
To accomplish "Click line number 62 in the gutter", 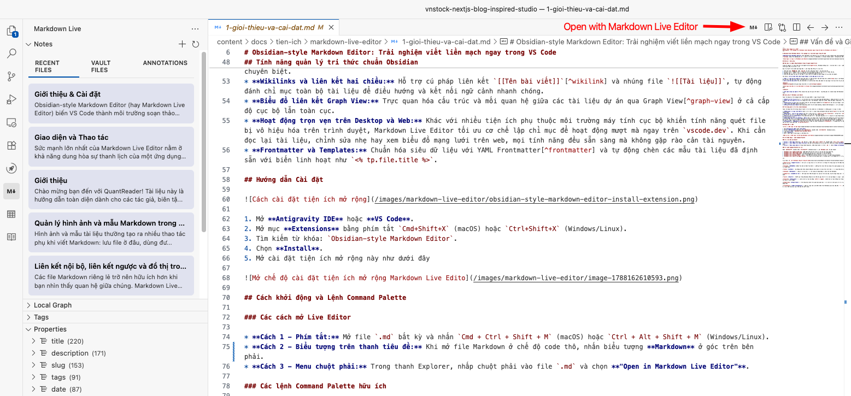I will (226, 219).
